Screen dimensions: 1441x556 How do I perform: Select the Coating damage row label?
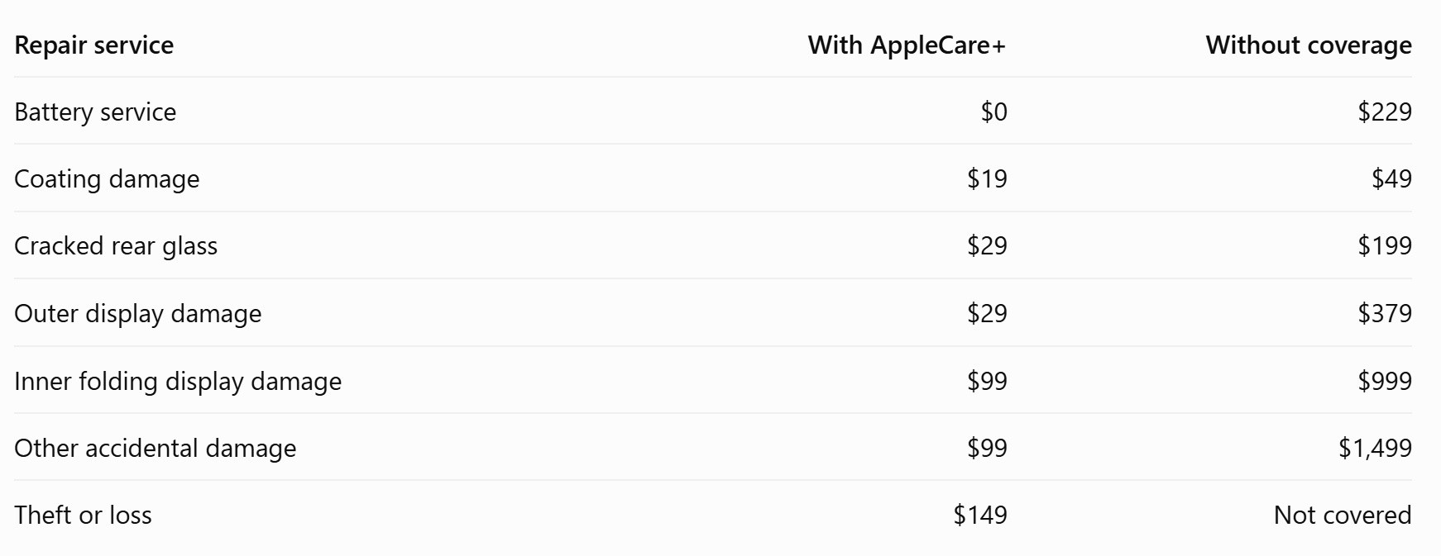coord(108,179)
